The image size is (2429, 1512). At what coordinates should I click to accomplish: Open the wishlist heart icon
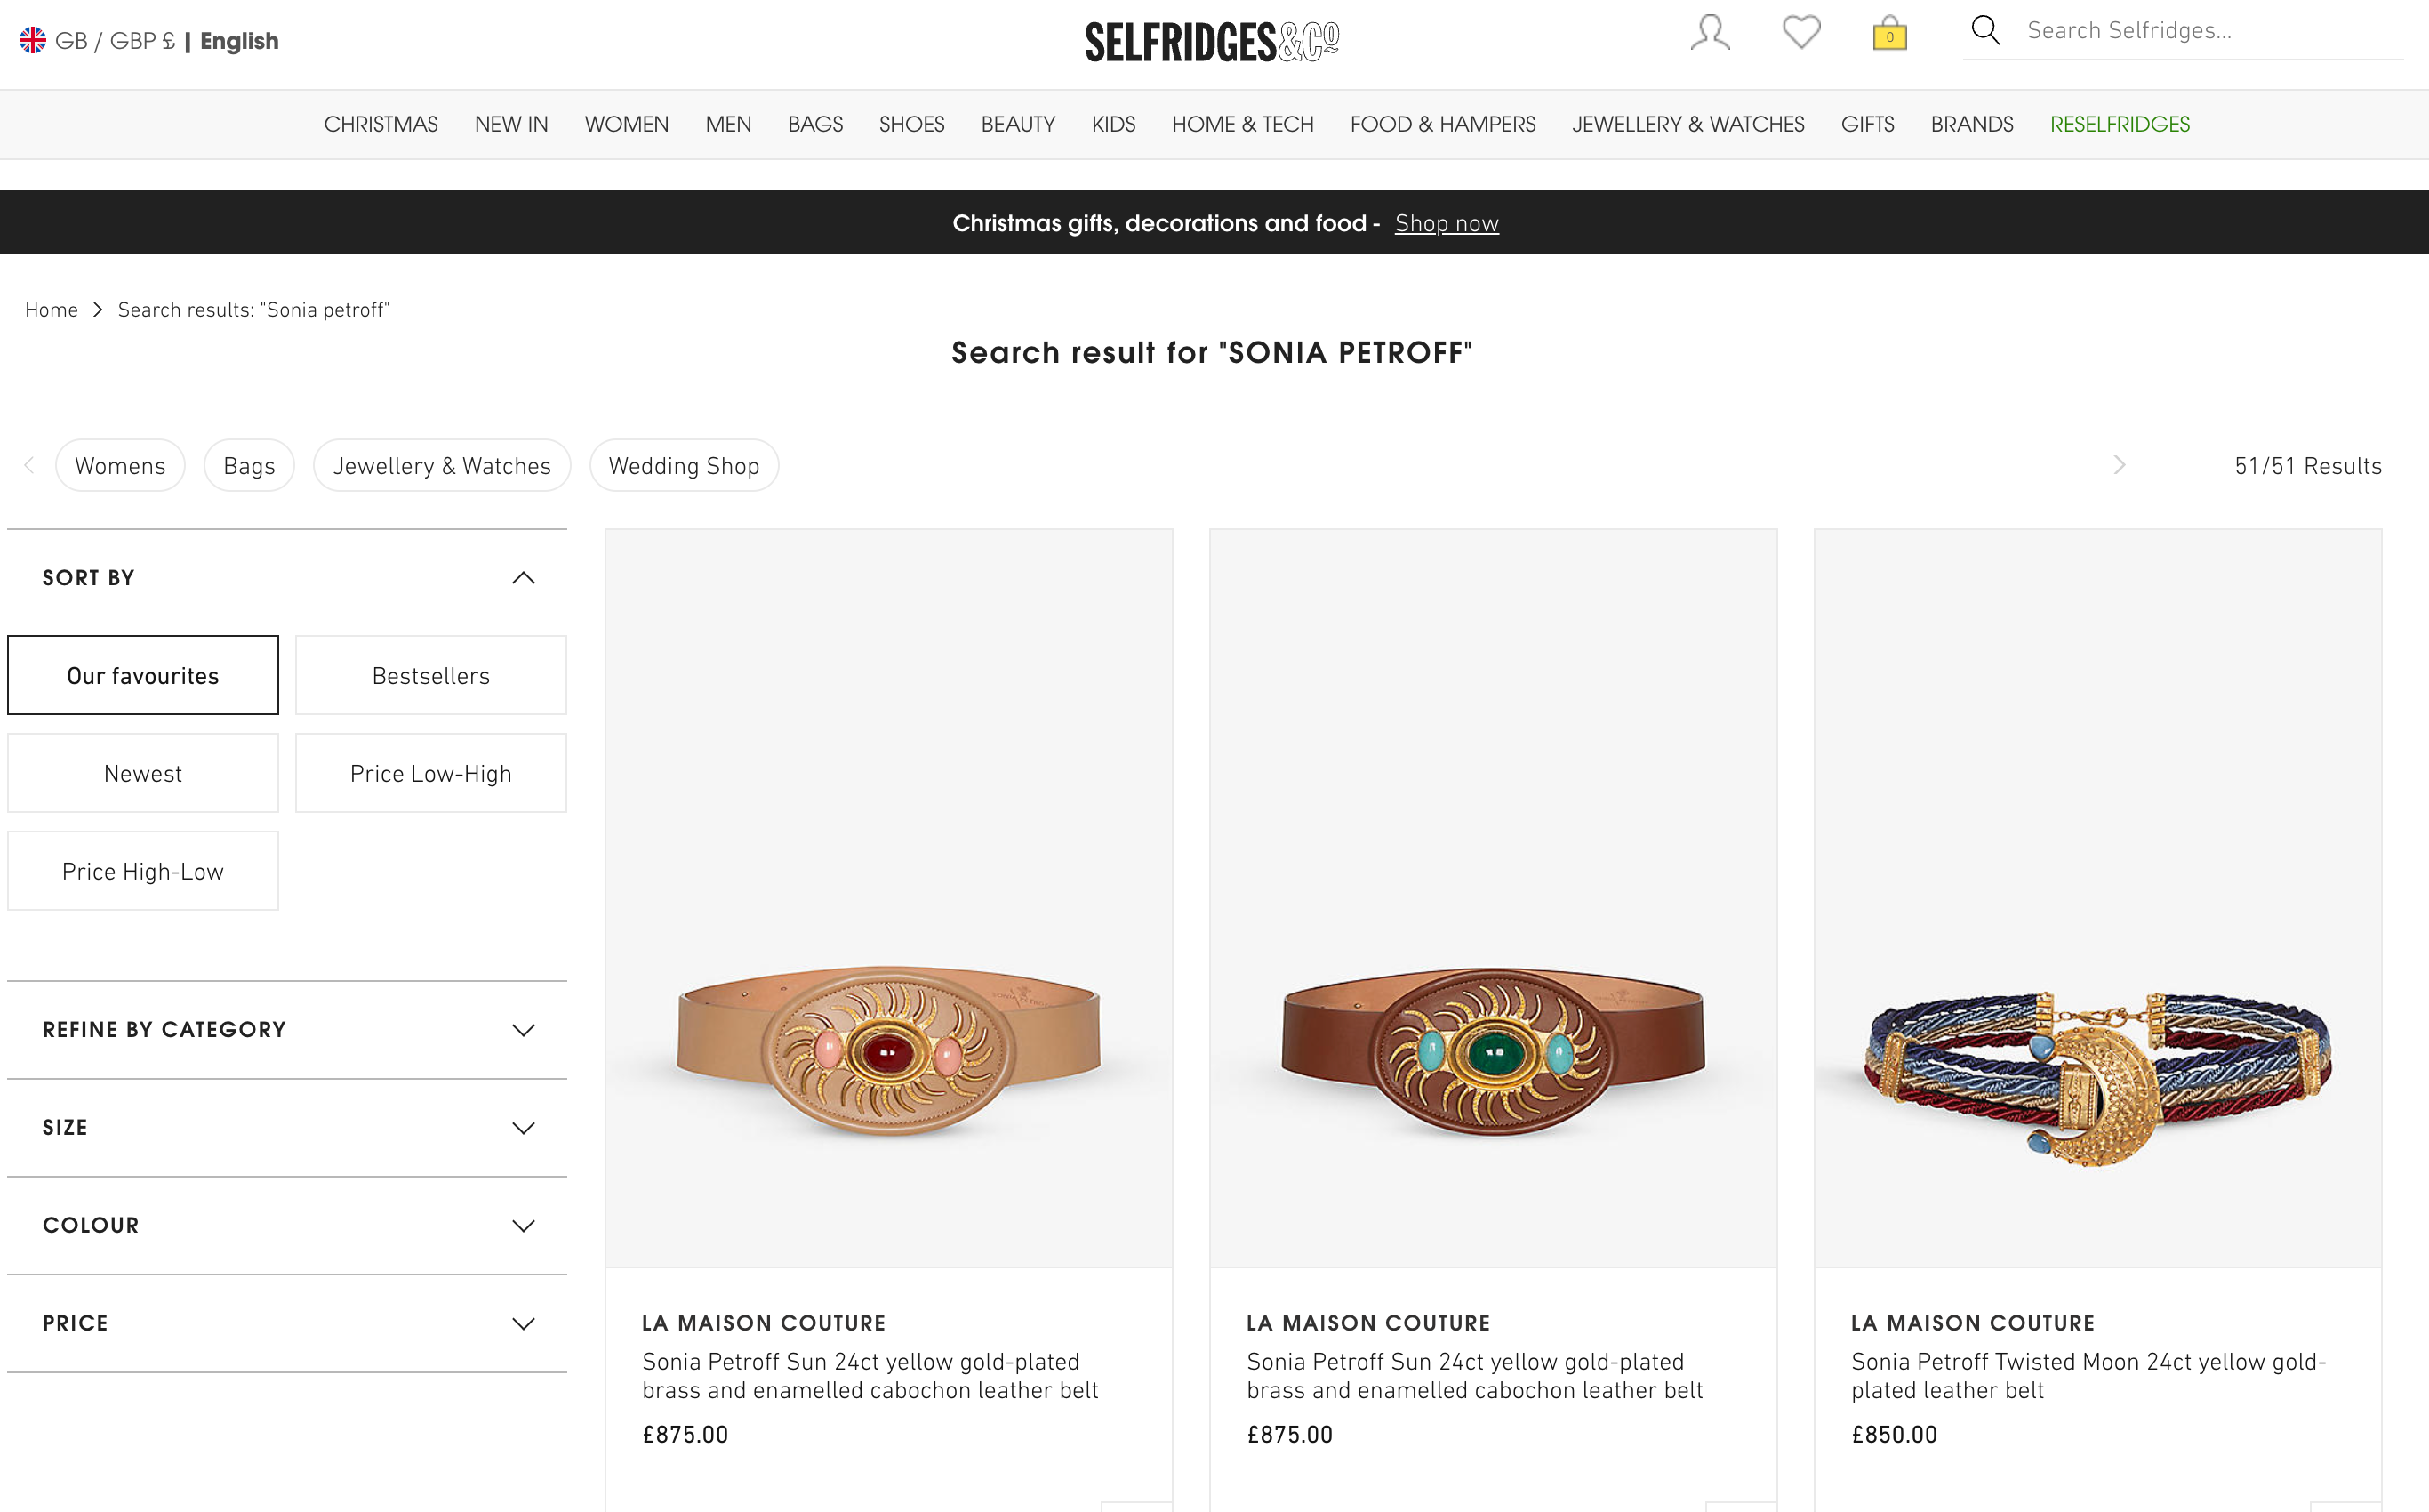point(1801,33)
